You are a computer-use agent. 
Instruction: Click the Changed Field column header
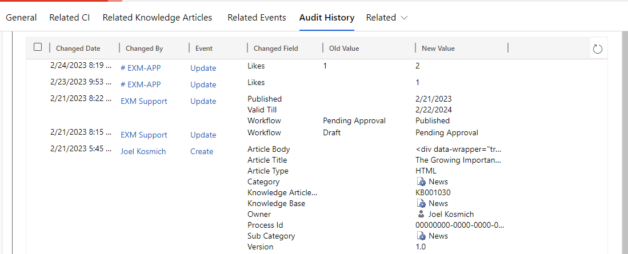(276, 49)
